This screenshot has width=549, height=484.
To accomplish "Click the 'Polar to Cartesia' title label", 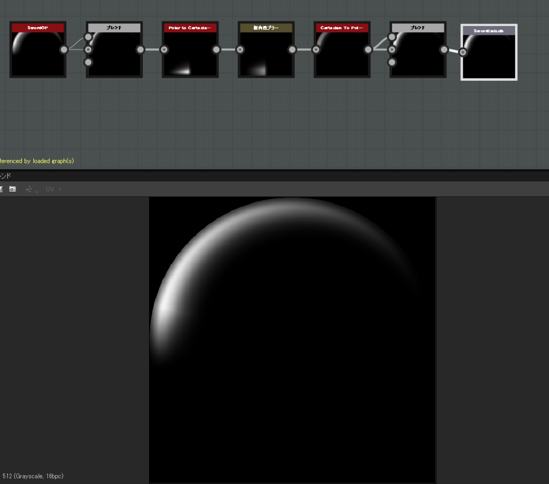I will click(x=189, y=28).
